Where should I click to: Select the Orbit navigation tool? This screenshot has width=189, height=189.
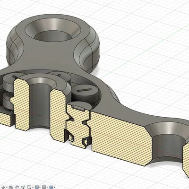point(3,187)
